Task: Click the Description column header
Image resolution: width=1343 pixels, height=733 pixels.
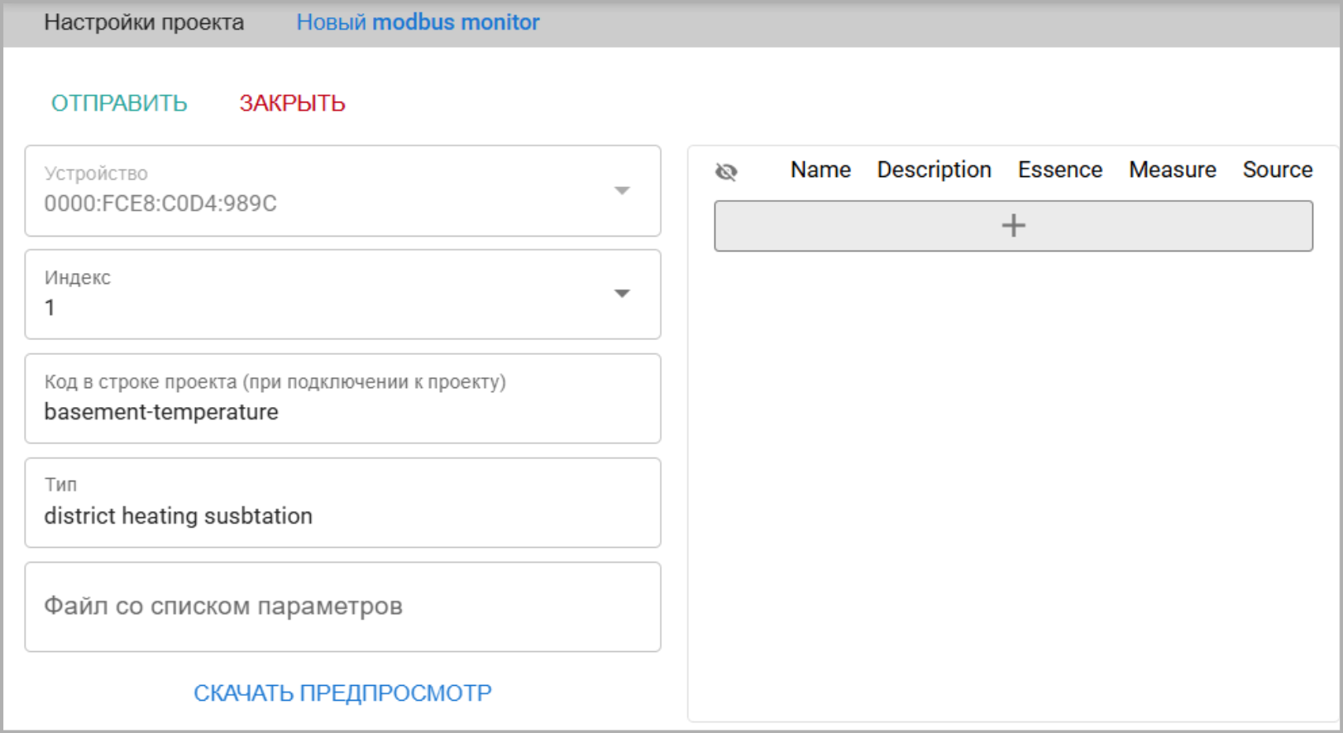Action: pos(934,170)
